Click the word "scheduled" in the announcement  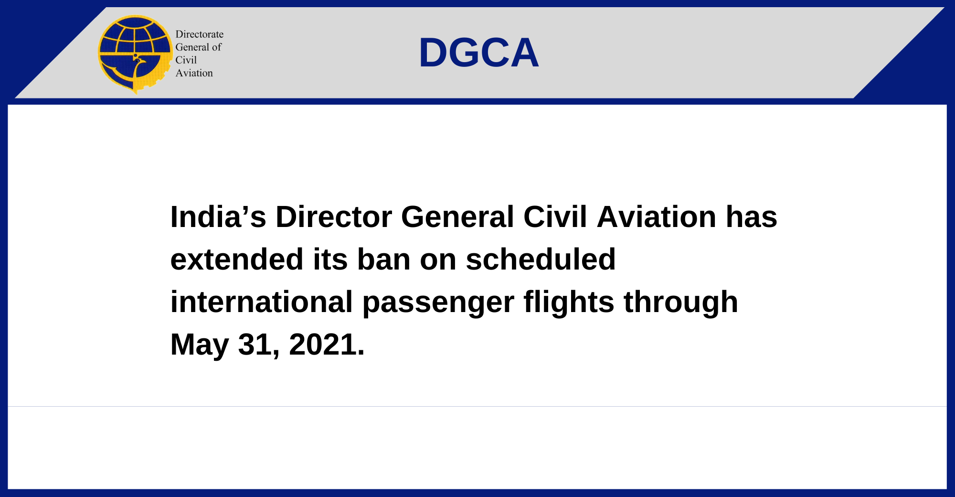coord(541,259)
